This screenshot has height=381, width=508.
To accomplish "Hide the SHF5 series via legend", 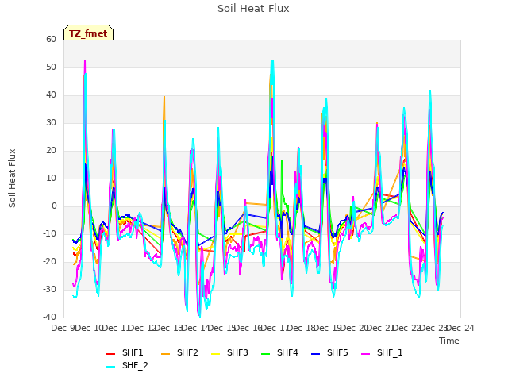I will [329, 352].
